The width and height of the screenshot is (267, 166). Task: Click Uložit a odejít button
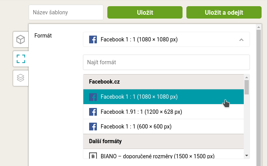[x=224, y=12]
